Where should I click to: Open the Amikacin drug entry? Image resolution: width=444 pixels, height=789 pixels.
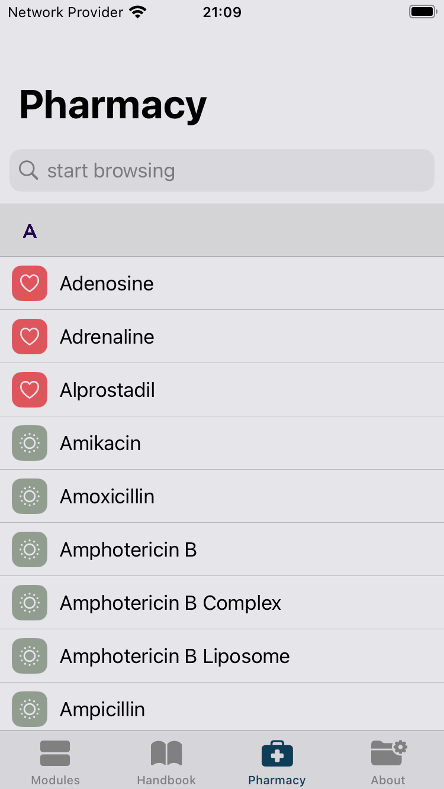click(x=222, y=443)
